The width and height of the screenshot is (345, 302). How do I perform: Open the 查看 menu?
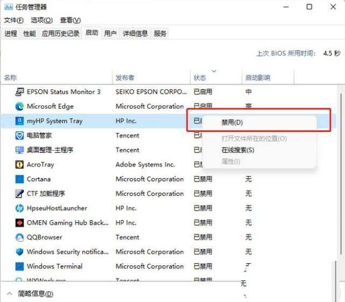coord(70,20)
